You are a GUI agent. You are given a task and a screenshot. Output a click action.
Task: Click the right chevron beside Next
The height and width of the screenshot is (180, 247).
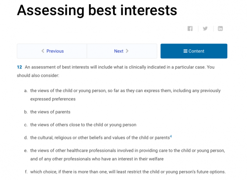tap(127, 51)
